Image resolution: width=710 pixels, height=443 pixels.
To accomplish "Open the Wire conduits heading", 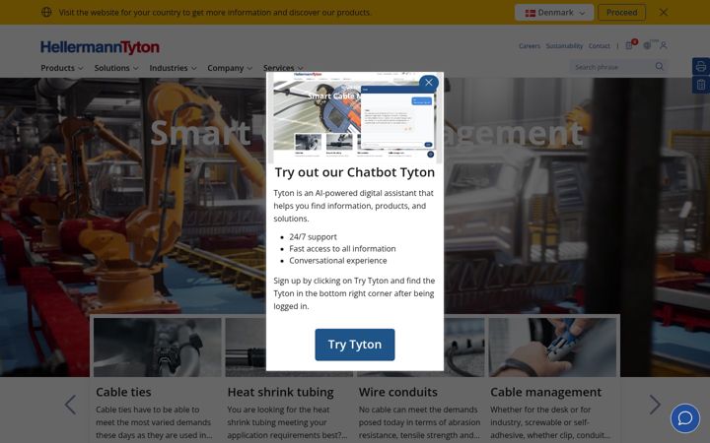I will click(398, 392).
